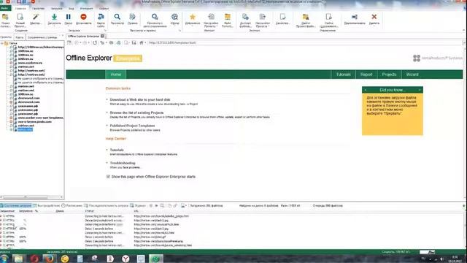Image resolution: width=467 pixels, height=263 pixels.
Task: Open the Schedule bottom tab
Action: [x=72, y=206]
